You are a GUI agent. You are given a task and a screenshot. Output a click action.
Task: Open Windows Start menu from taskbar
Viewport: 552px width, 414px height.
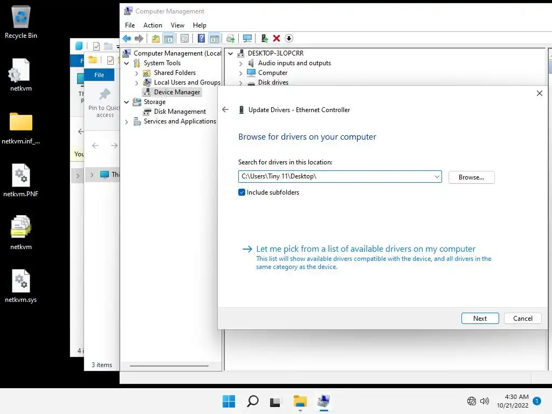(229, 401)
